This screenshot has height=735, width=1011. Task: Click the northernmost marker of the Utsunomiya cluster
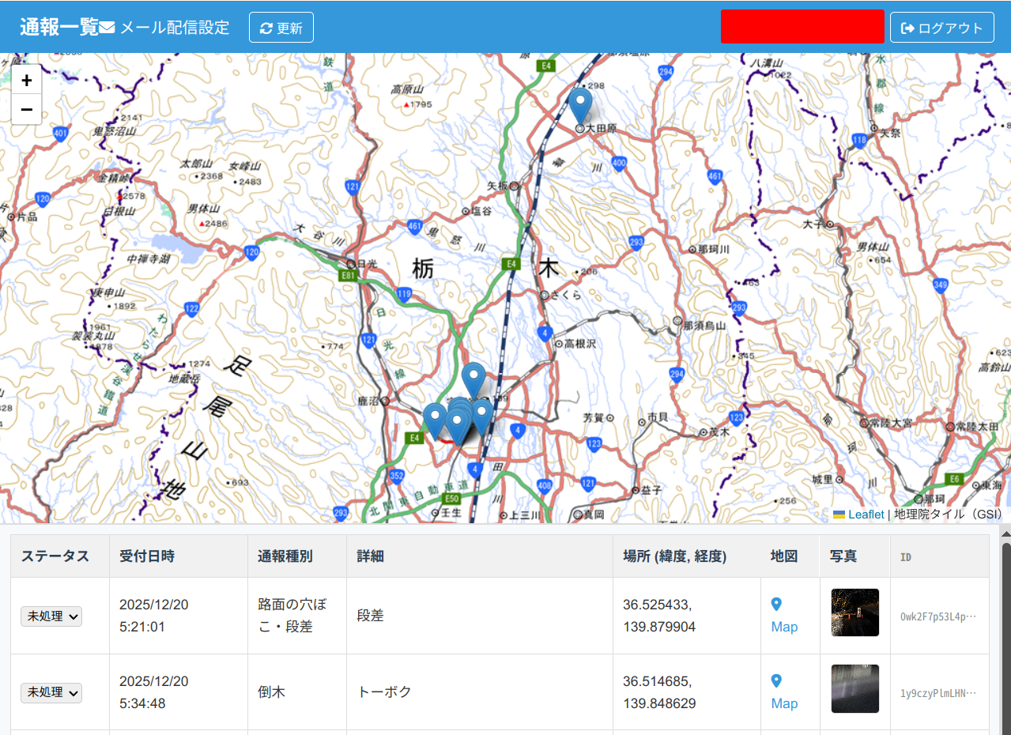[x=473, y=381]
